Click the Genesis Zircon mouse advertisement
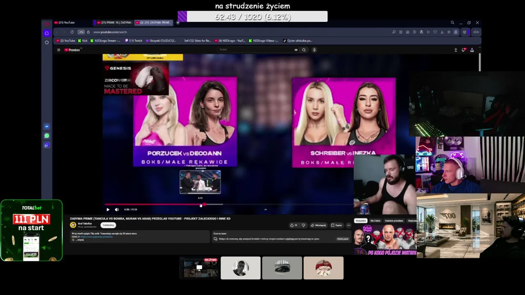The image size is (525, 295). [136, 79]
